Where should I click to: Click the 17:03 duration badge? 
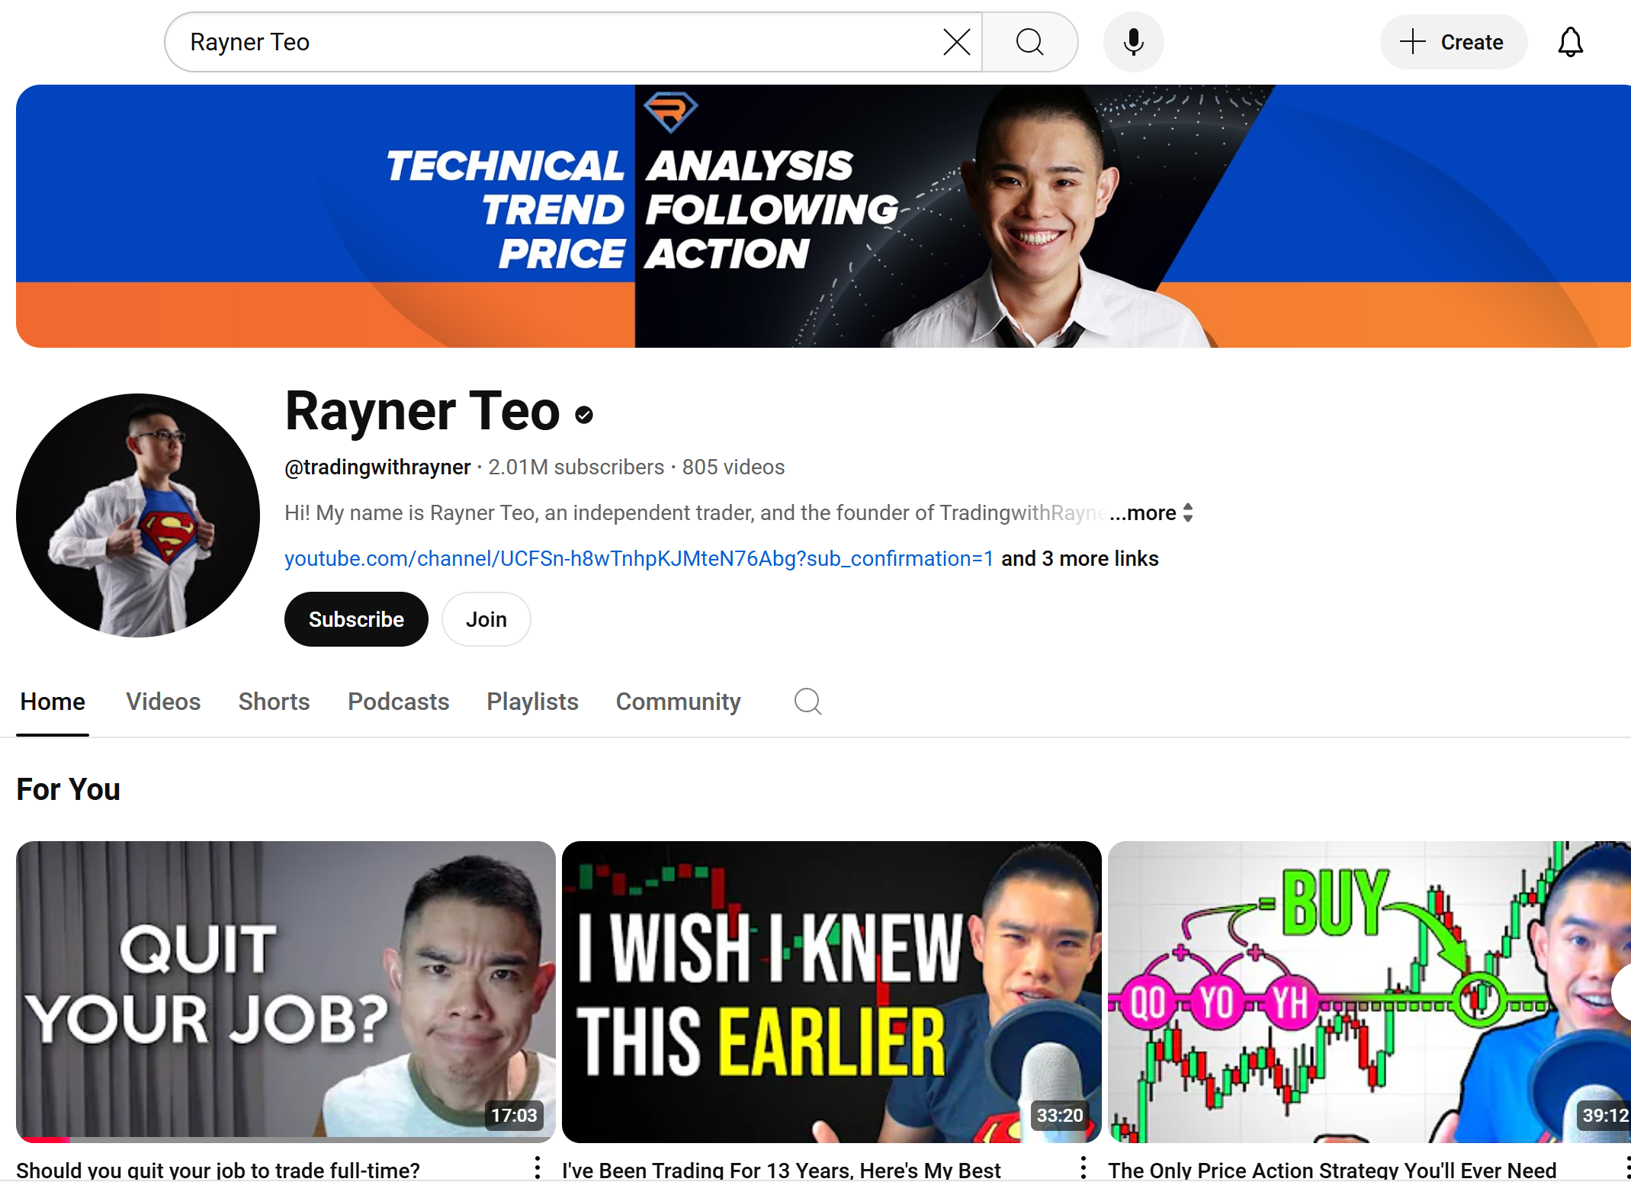click(x=515, y=1116)
